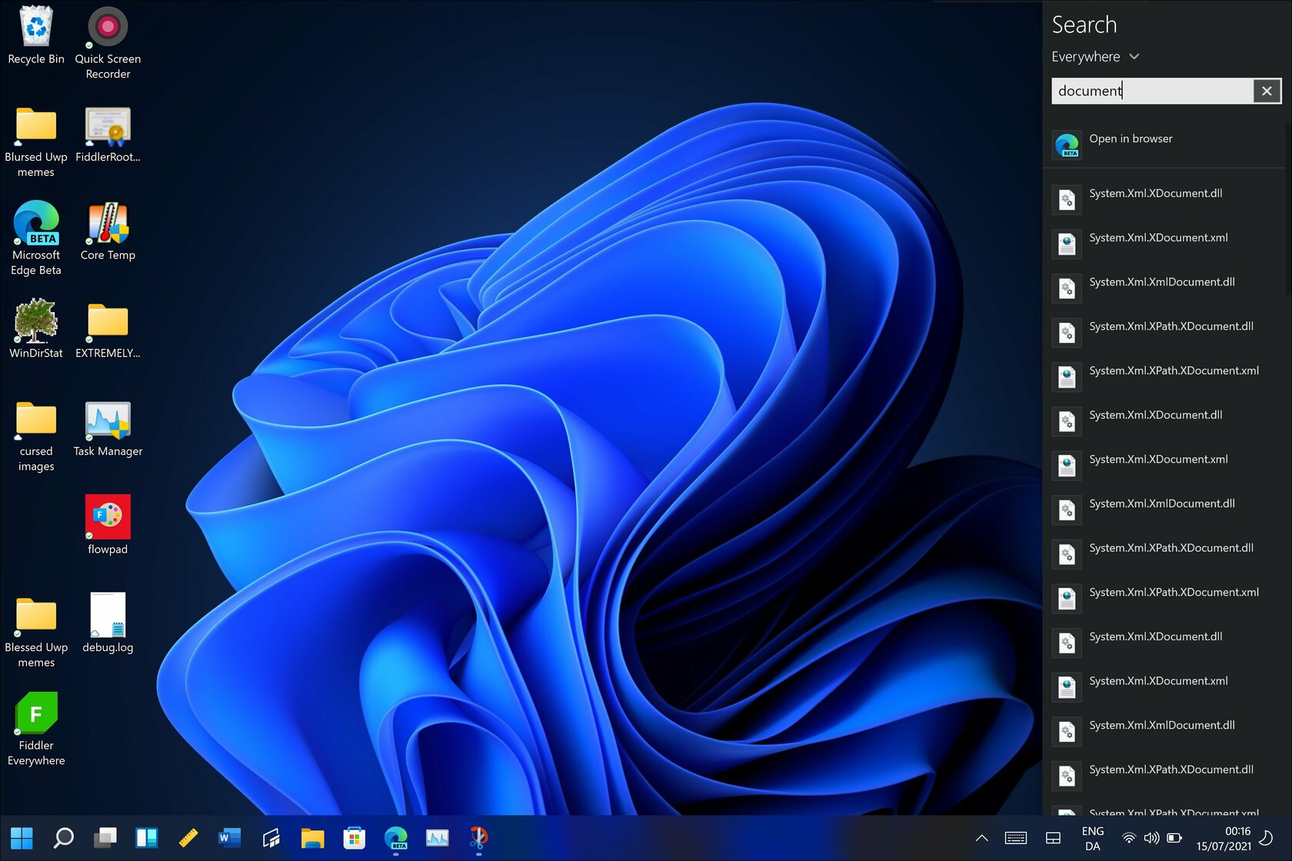Show hidden system tray icons
The width and height of the screenshot is (1292, 861).
pos(981,838)
